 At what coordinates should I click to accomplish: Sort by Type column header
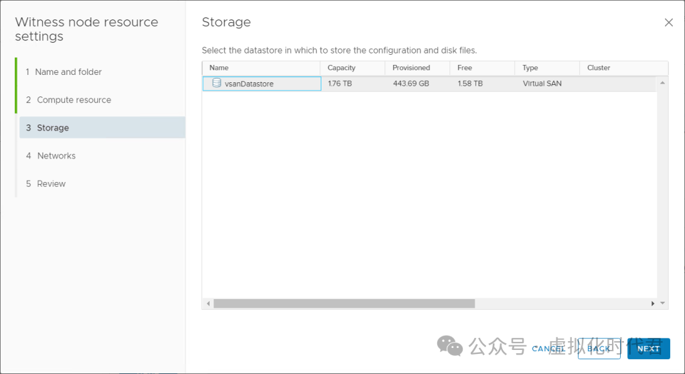pyautogui.click(x=530, y=68)
